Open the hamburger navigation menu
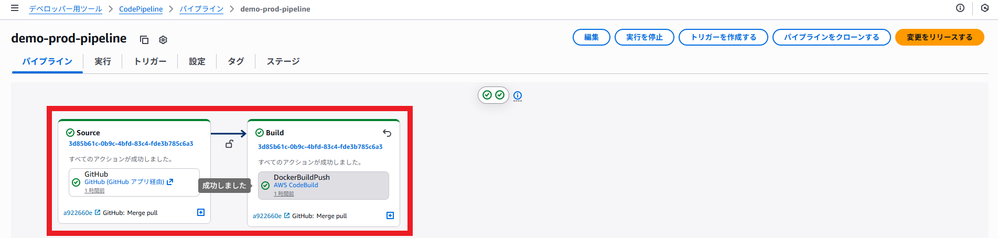This screenshot has width=998, height=238. pyautogui.click(x=15, y=8)
